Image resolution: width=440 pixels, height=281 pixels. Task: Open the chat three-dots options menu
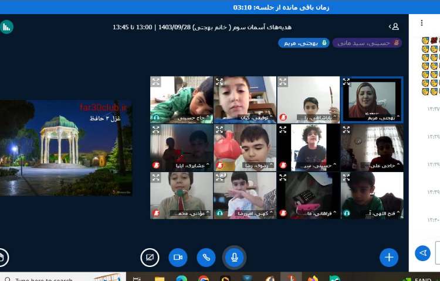pos(421,23)
